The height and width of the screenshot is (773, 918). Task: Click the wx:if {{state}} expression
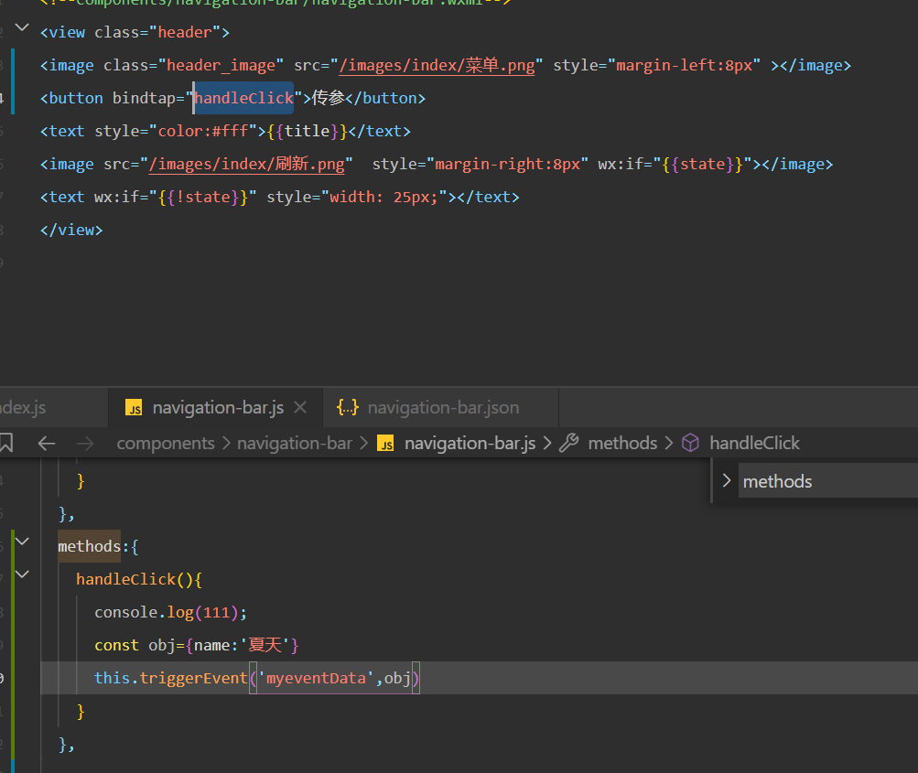click(702, 164)
